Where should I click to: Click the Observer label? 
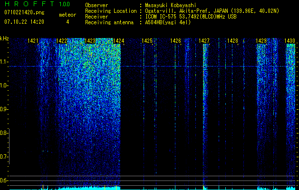pos(96,5)
